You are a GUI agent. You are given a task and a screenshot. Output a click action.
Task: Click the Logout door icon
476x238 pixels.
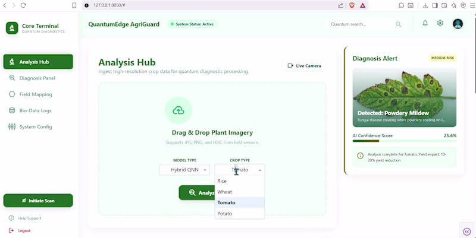coord(11,230)
